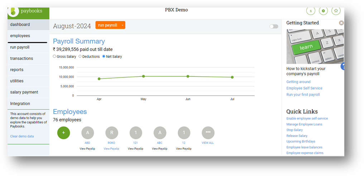Click Enable employee self-service quick link
The height and width of the screenshot is (176, 364).
tap(307, 118)
